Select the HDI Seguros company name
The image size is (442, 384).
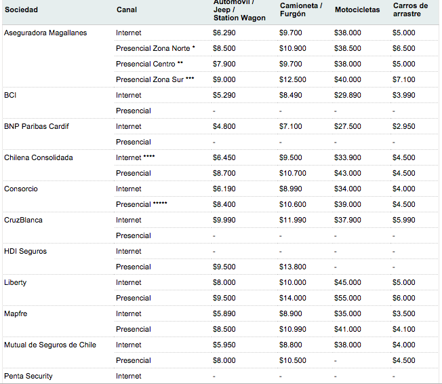click(25, 251)
